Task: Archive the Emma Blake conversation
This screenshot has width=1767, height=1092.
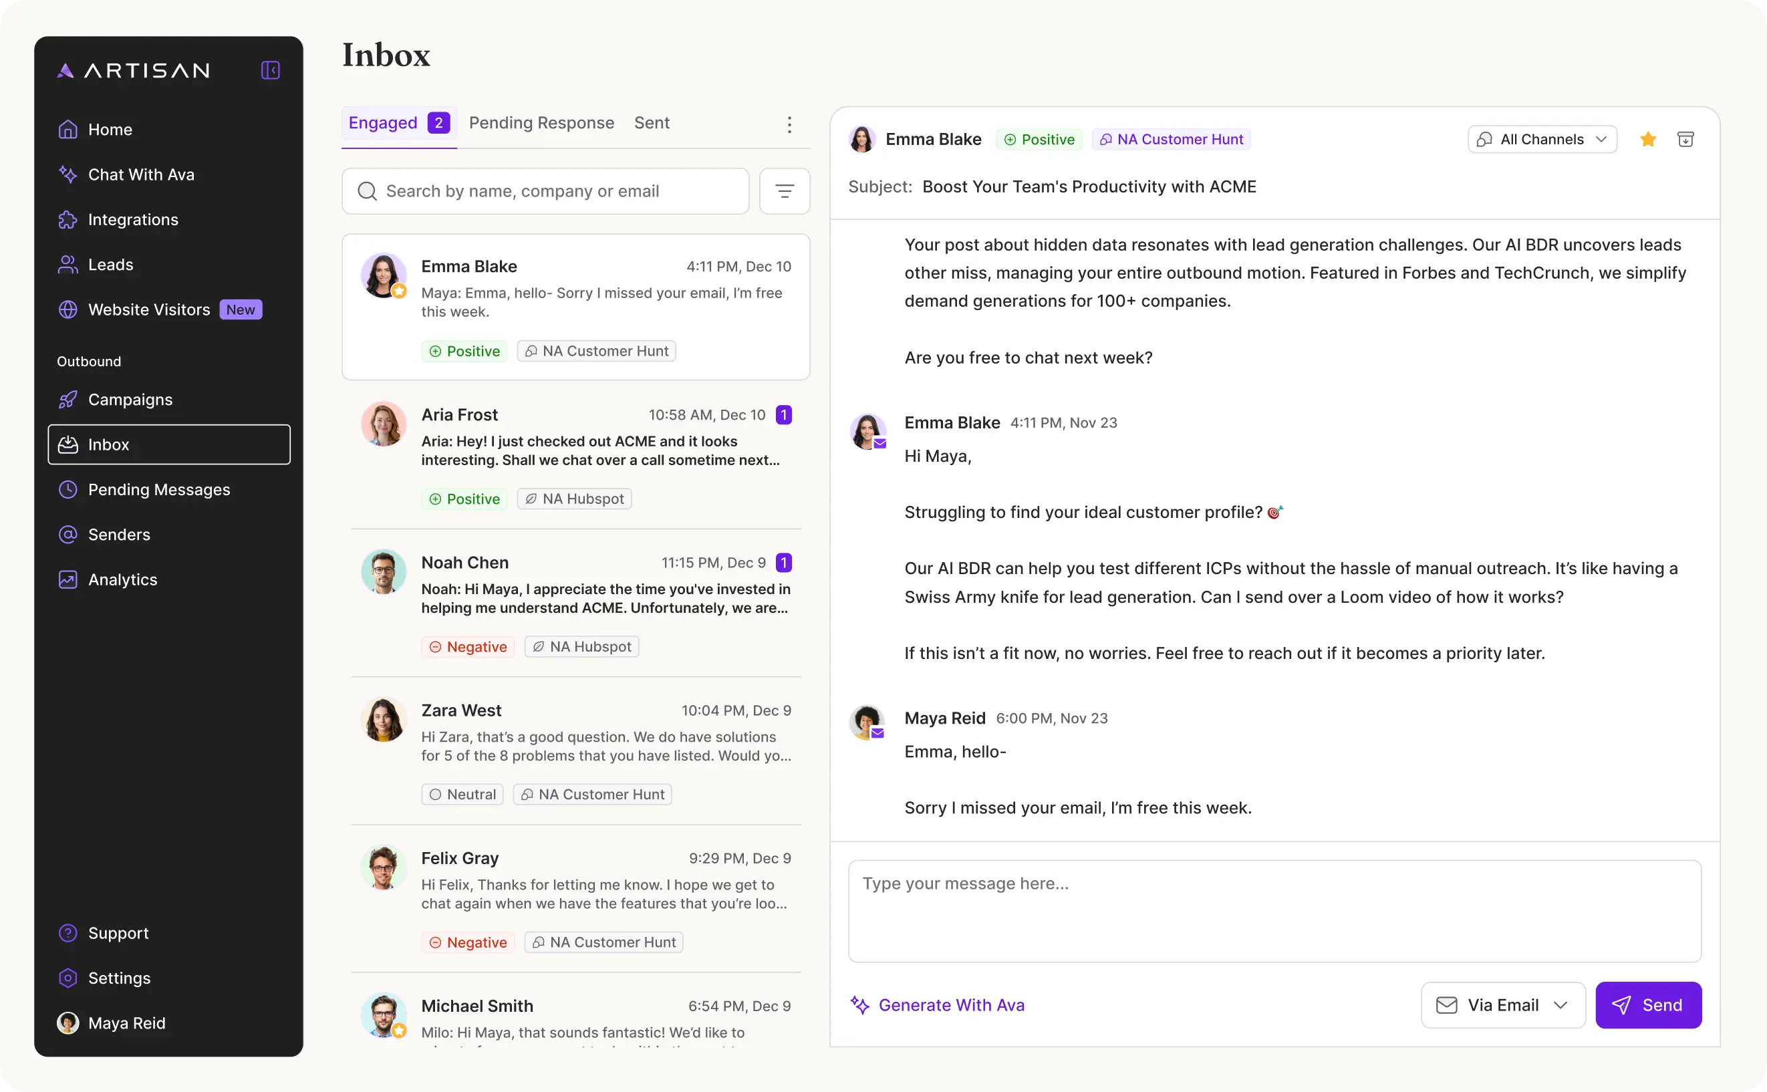Action: point(1686,138)
